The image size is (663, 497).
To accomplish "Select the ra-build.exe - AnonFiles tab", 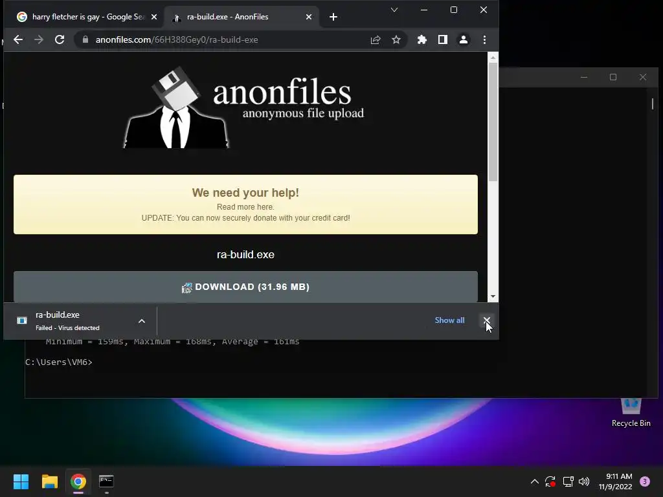I will pos(241,17).
